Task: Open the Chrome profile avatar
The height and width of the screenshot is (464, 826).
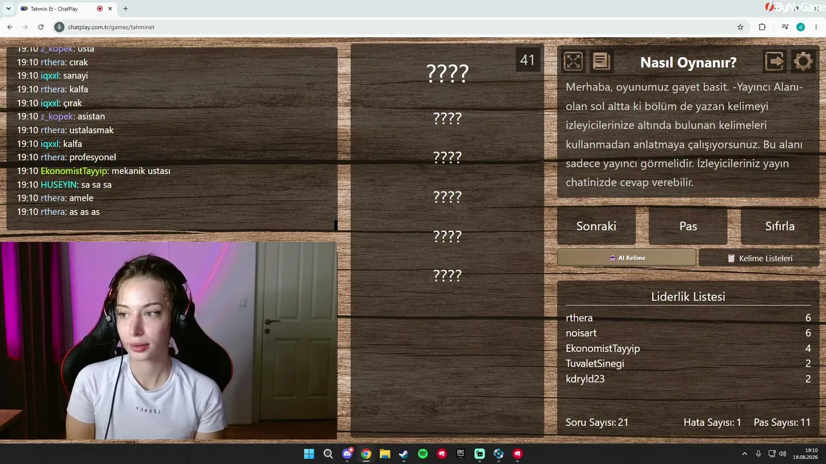Action: [801, 27]
